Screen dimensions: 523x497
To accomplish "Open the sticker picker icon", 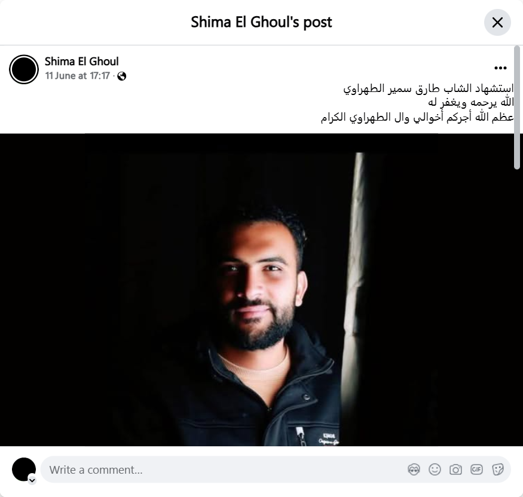I will coord(498,470).
